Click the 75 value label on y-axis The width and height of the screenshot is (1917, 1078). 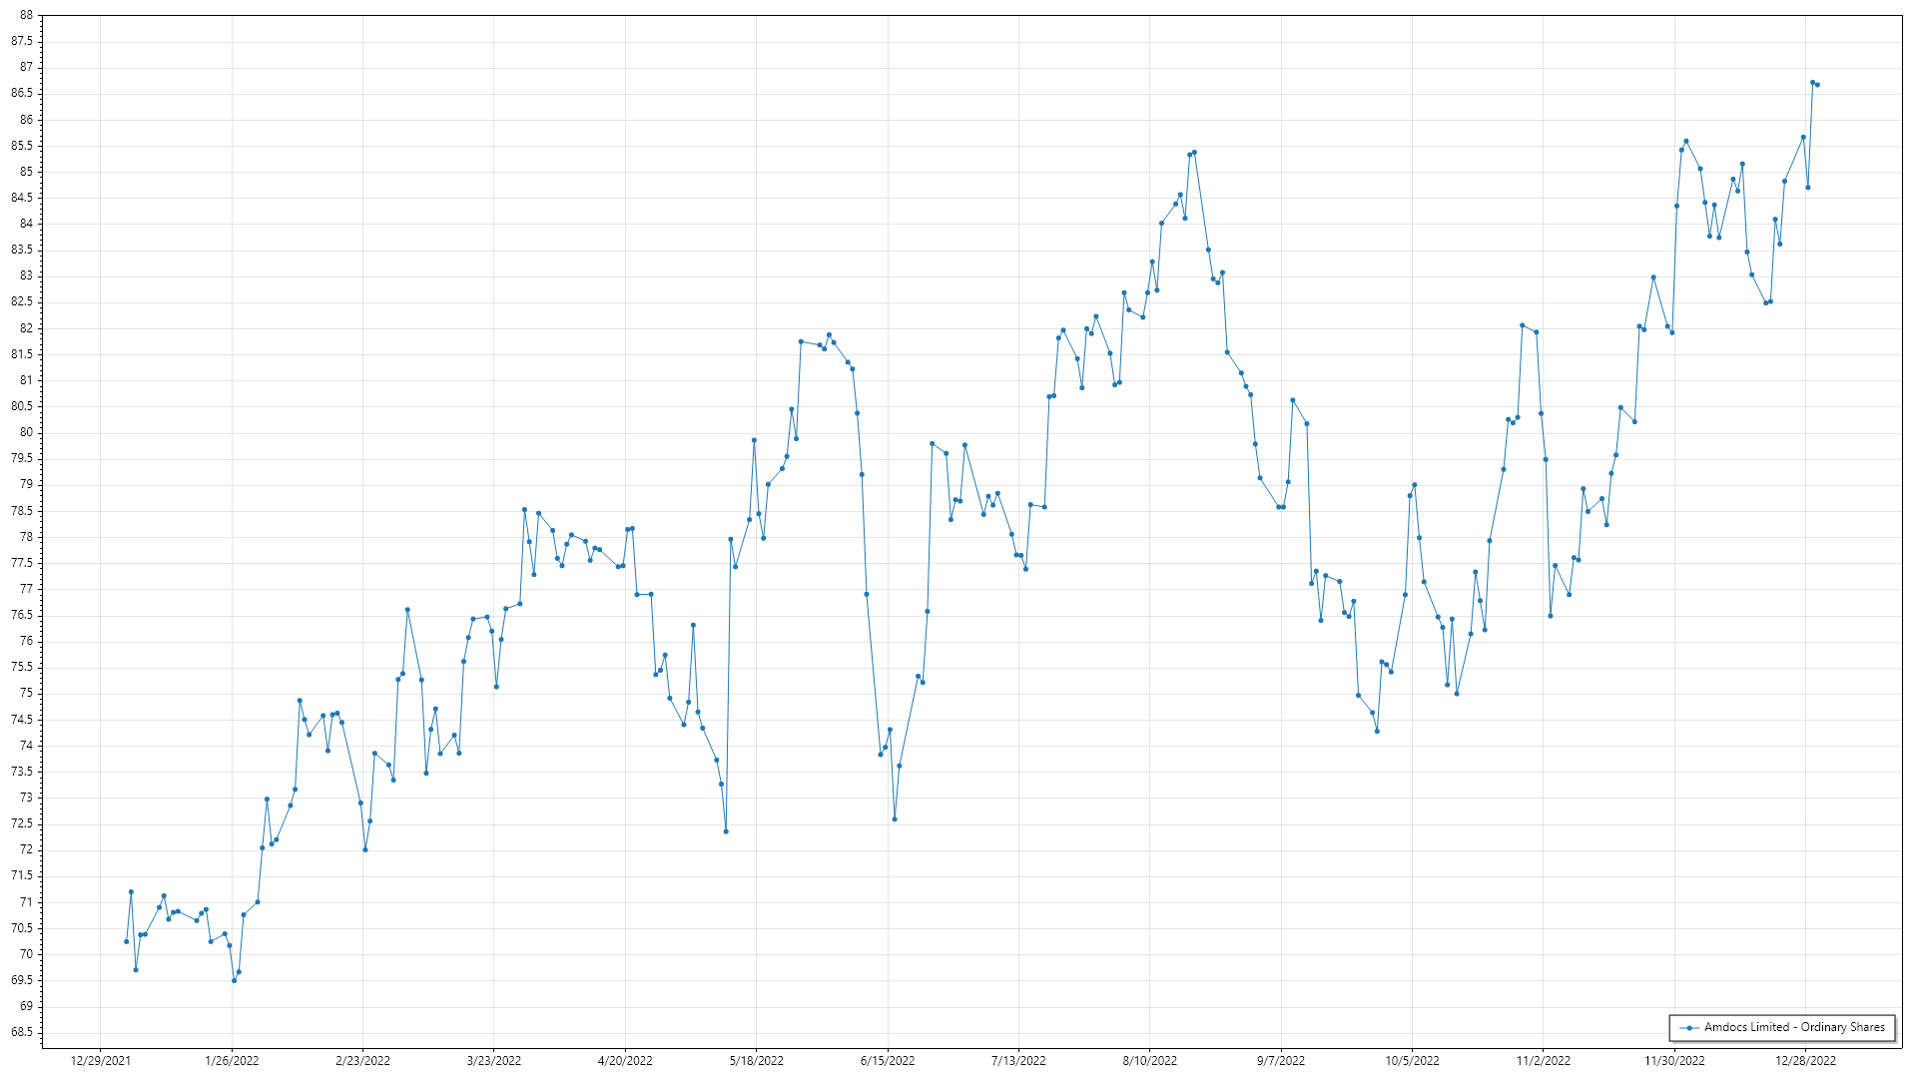[26, 693]
